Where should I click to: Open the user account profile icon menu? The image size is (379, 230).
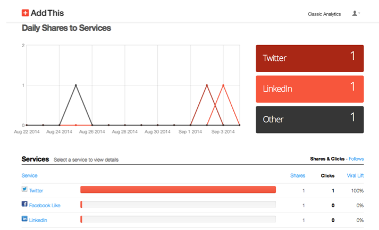tap(356, 13)
